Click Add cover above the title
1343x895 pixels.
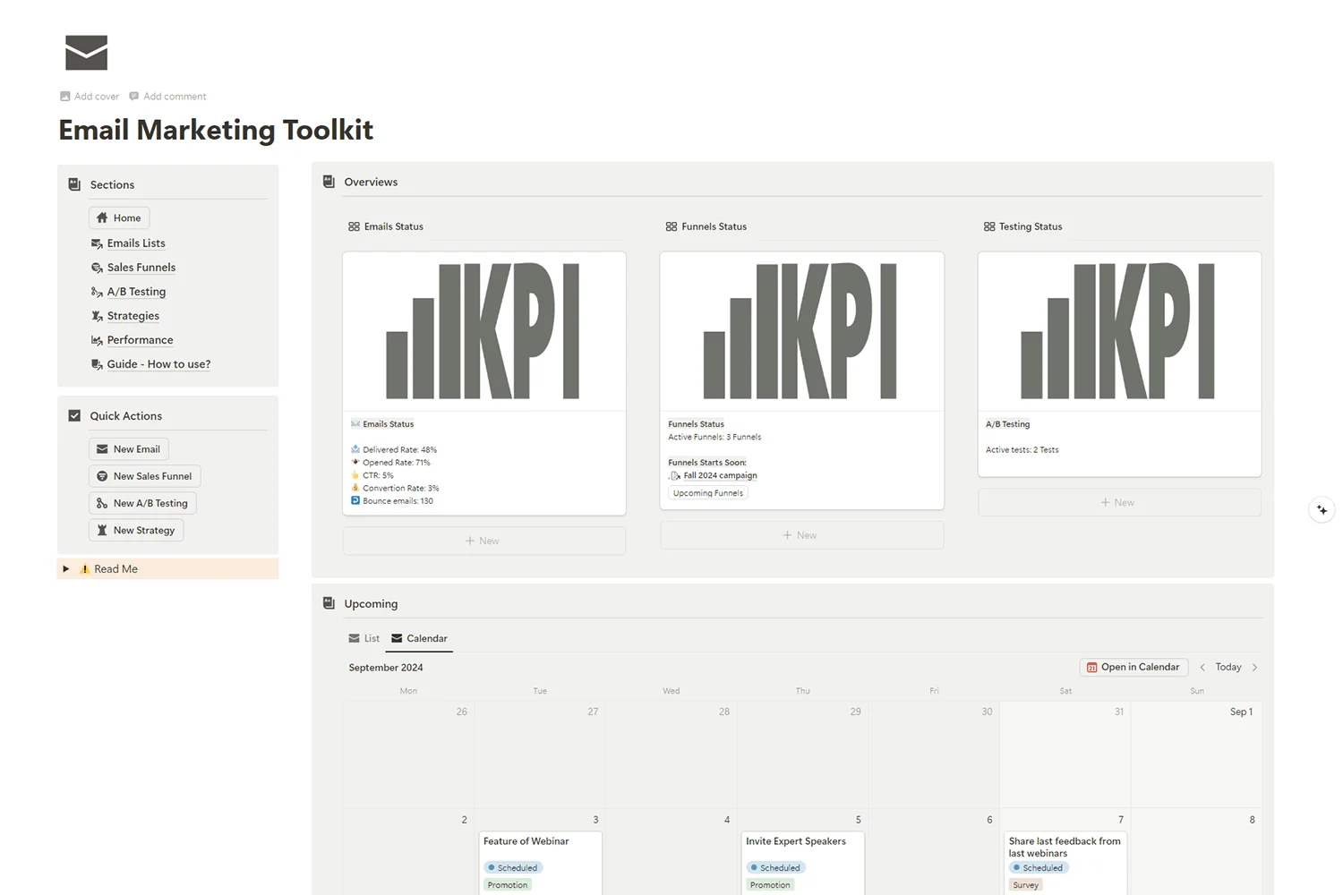tap(90, 96)
